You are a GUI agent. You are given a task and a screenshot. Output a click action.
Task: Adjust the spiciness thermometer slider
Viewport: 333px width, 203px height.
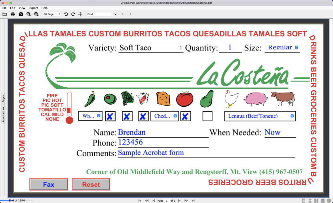pyautogui.click(x=69, y=110)
